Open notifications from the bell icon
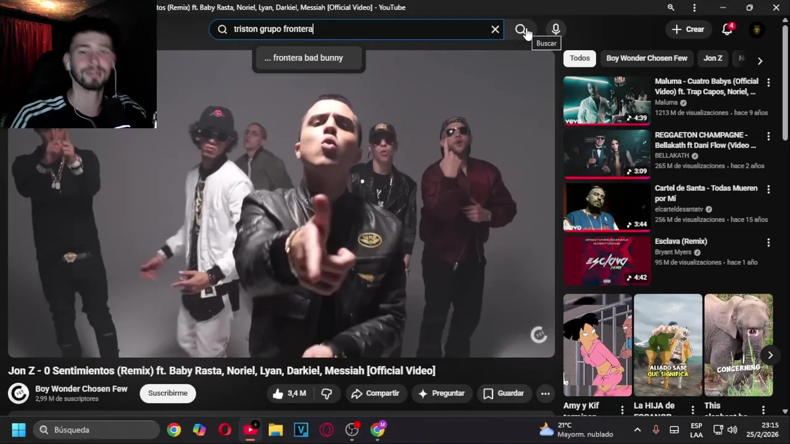Screen dimensions: 790x444 (x=727, y=29)
